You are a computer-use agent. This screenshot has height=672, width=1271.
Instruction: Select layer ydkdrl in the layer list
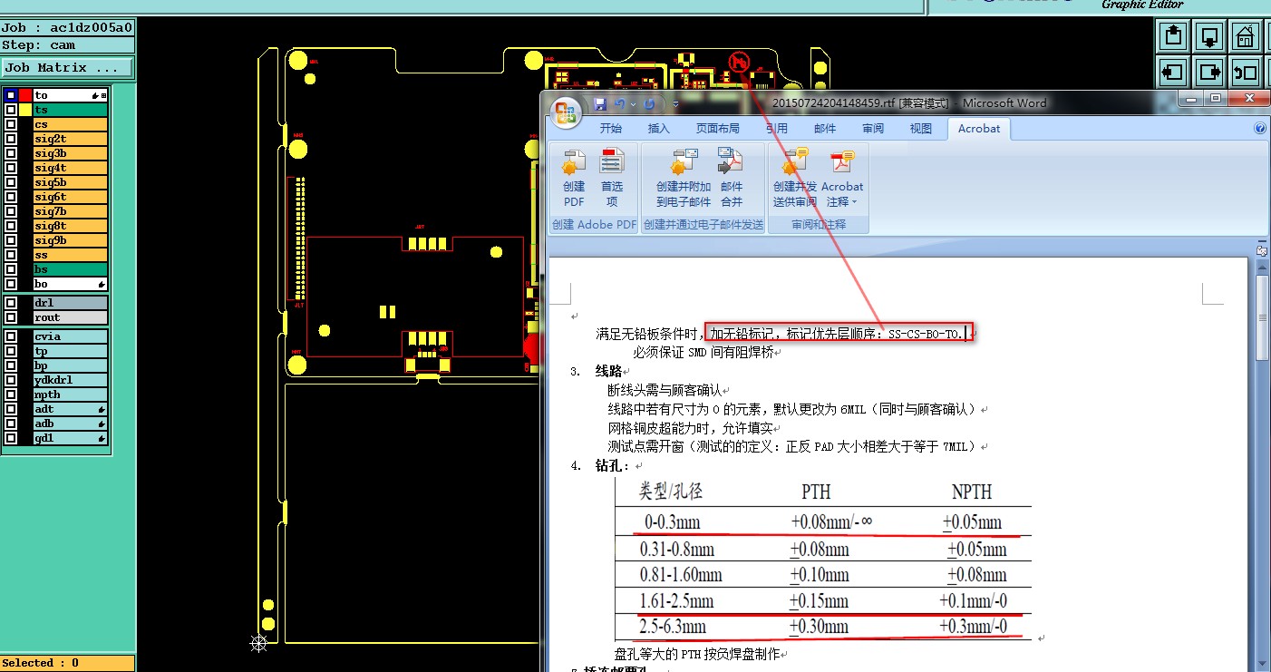[71, 380]
